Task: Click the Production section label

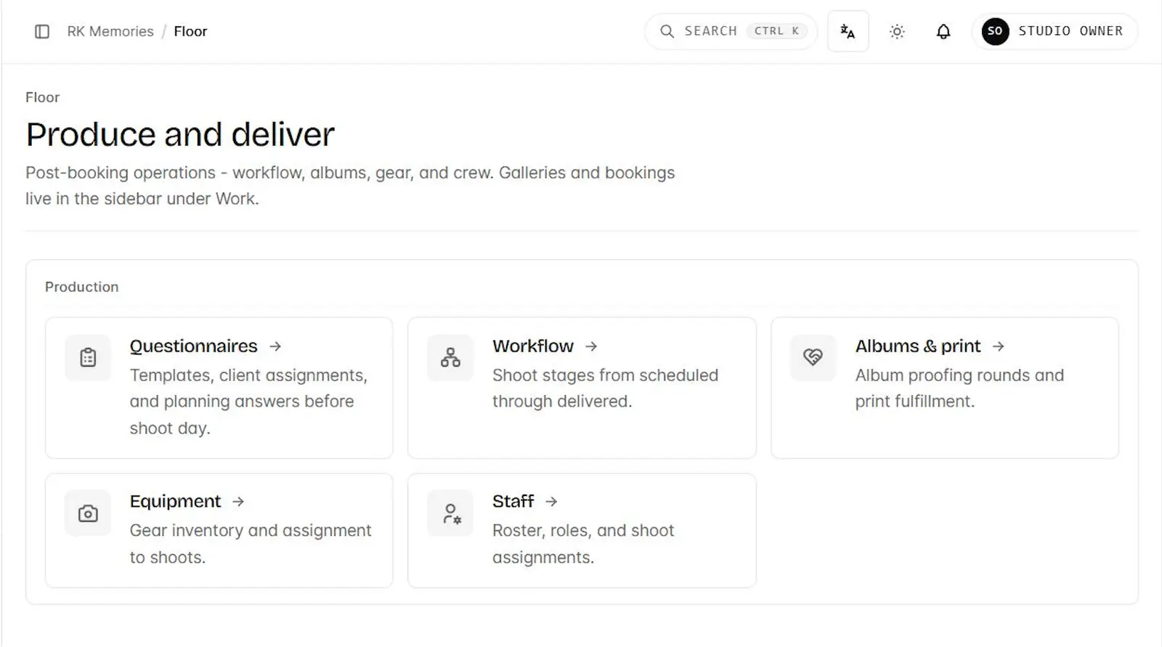Action: point(81,287)
